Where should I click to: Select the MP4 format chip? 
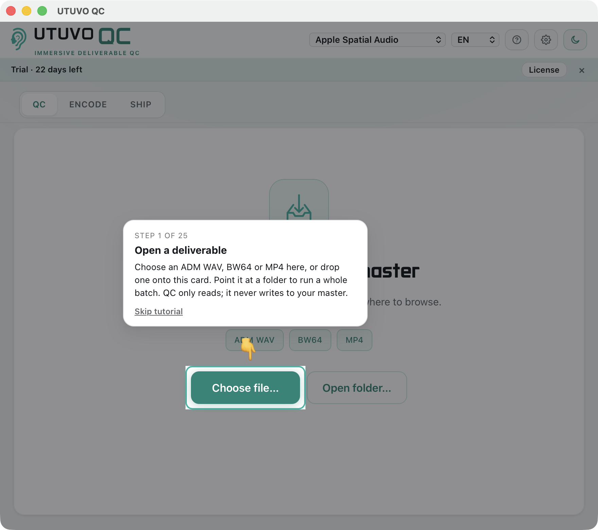click(x=354, y=340)
